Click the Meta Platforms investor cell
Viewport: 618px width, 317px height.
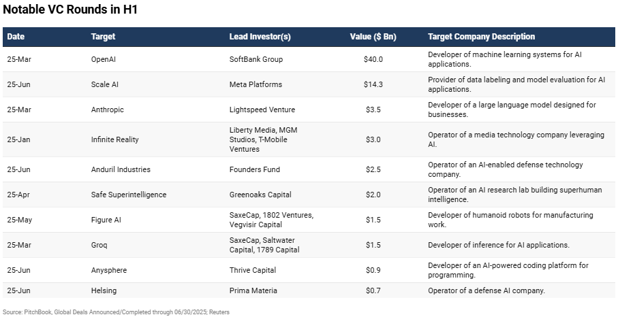coord(256,84)
